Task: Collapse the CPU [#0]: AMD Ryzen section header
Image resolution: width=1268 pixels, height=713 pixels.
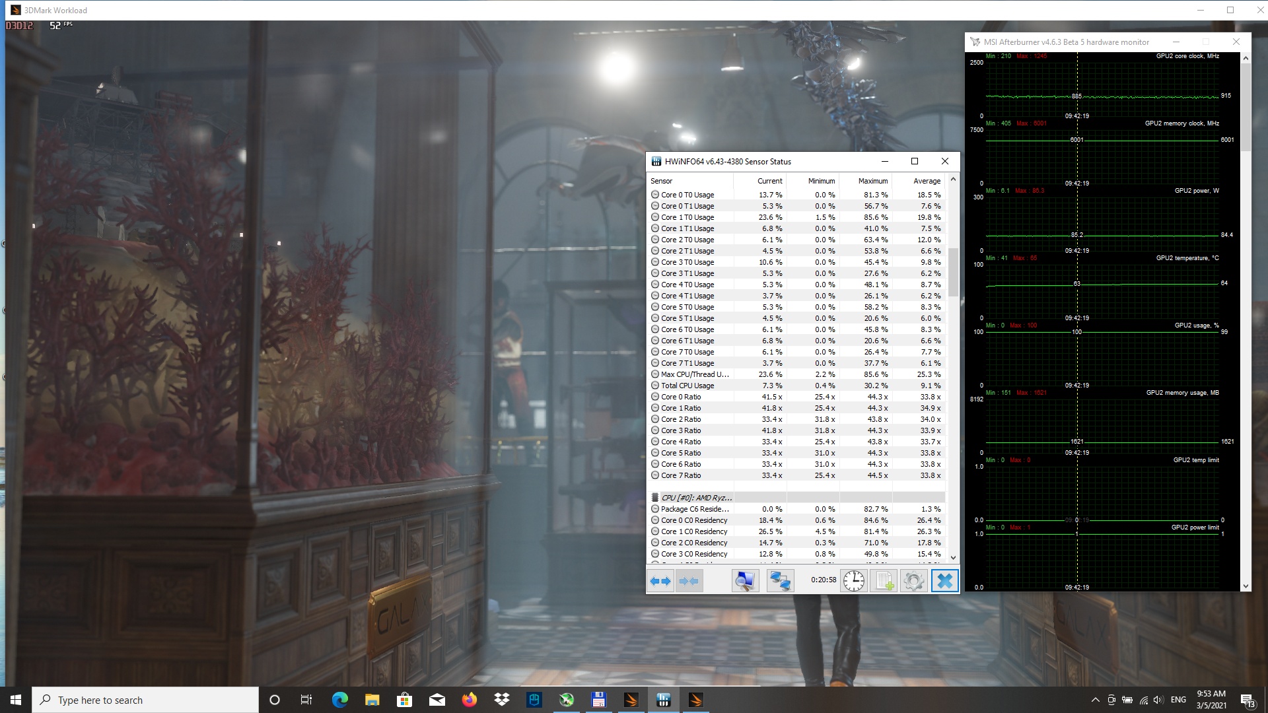Action: [x=696, y=498]
